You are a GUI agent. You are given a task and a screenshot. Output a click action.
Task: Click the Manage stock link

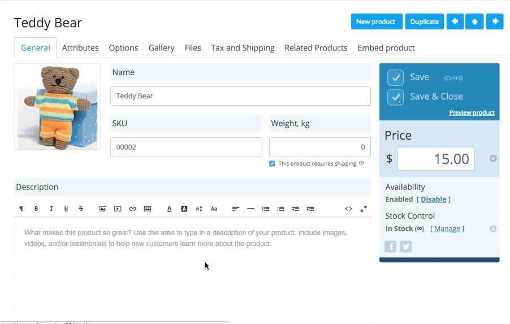(x=447, y=228)
